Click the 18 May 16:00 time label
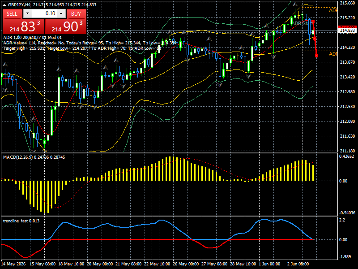Image resolution: width=358 pixels, height=269 pixels. click(x=71, y=264)
